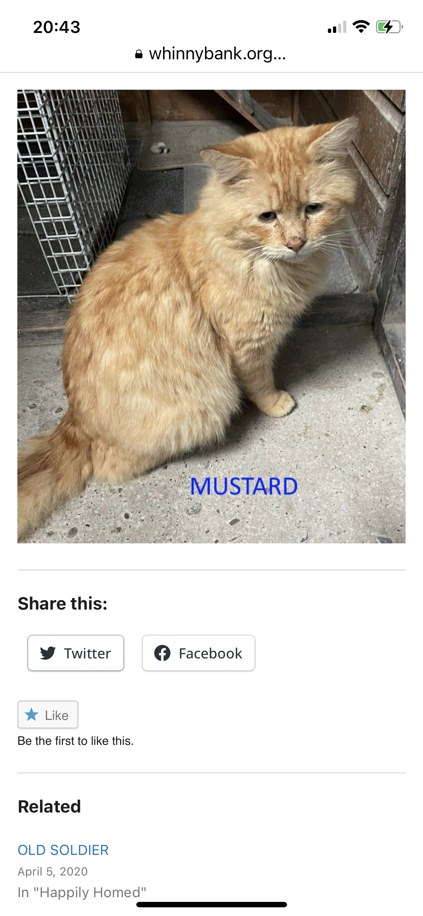Image resolution: width=423 pixels, height=916 pixels.
Task: Tap the cellular signal bars icon
Action: [x=337, y=27]
